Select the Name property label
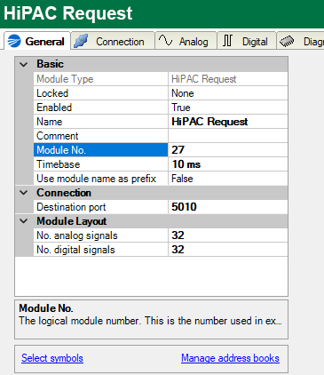 (x=100, y=122)
